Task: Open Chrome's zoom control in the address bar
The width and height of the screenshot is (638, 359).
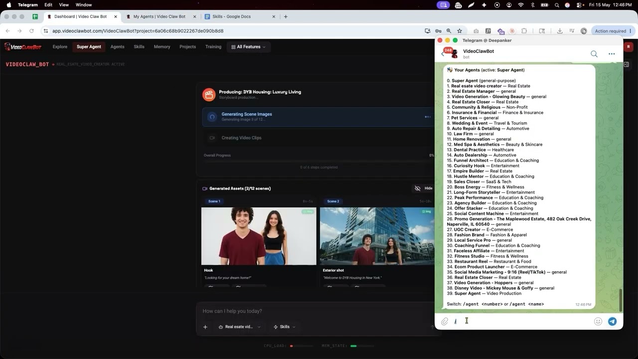Action: click(x=449, y=31)
